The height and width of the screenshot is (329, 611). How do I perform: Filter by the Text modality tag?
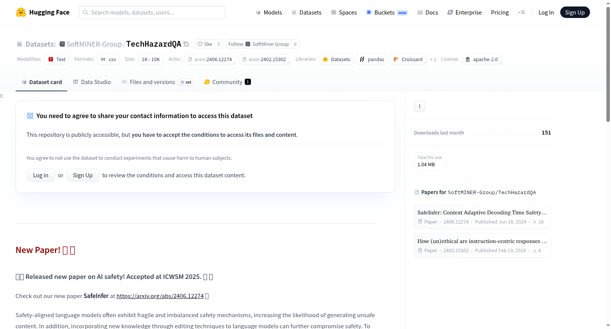point(57,59)
